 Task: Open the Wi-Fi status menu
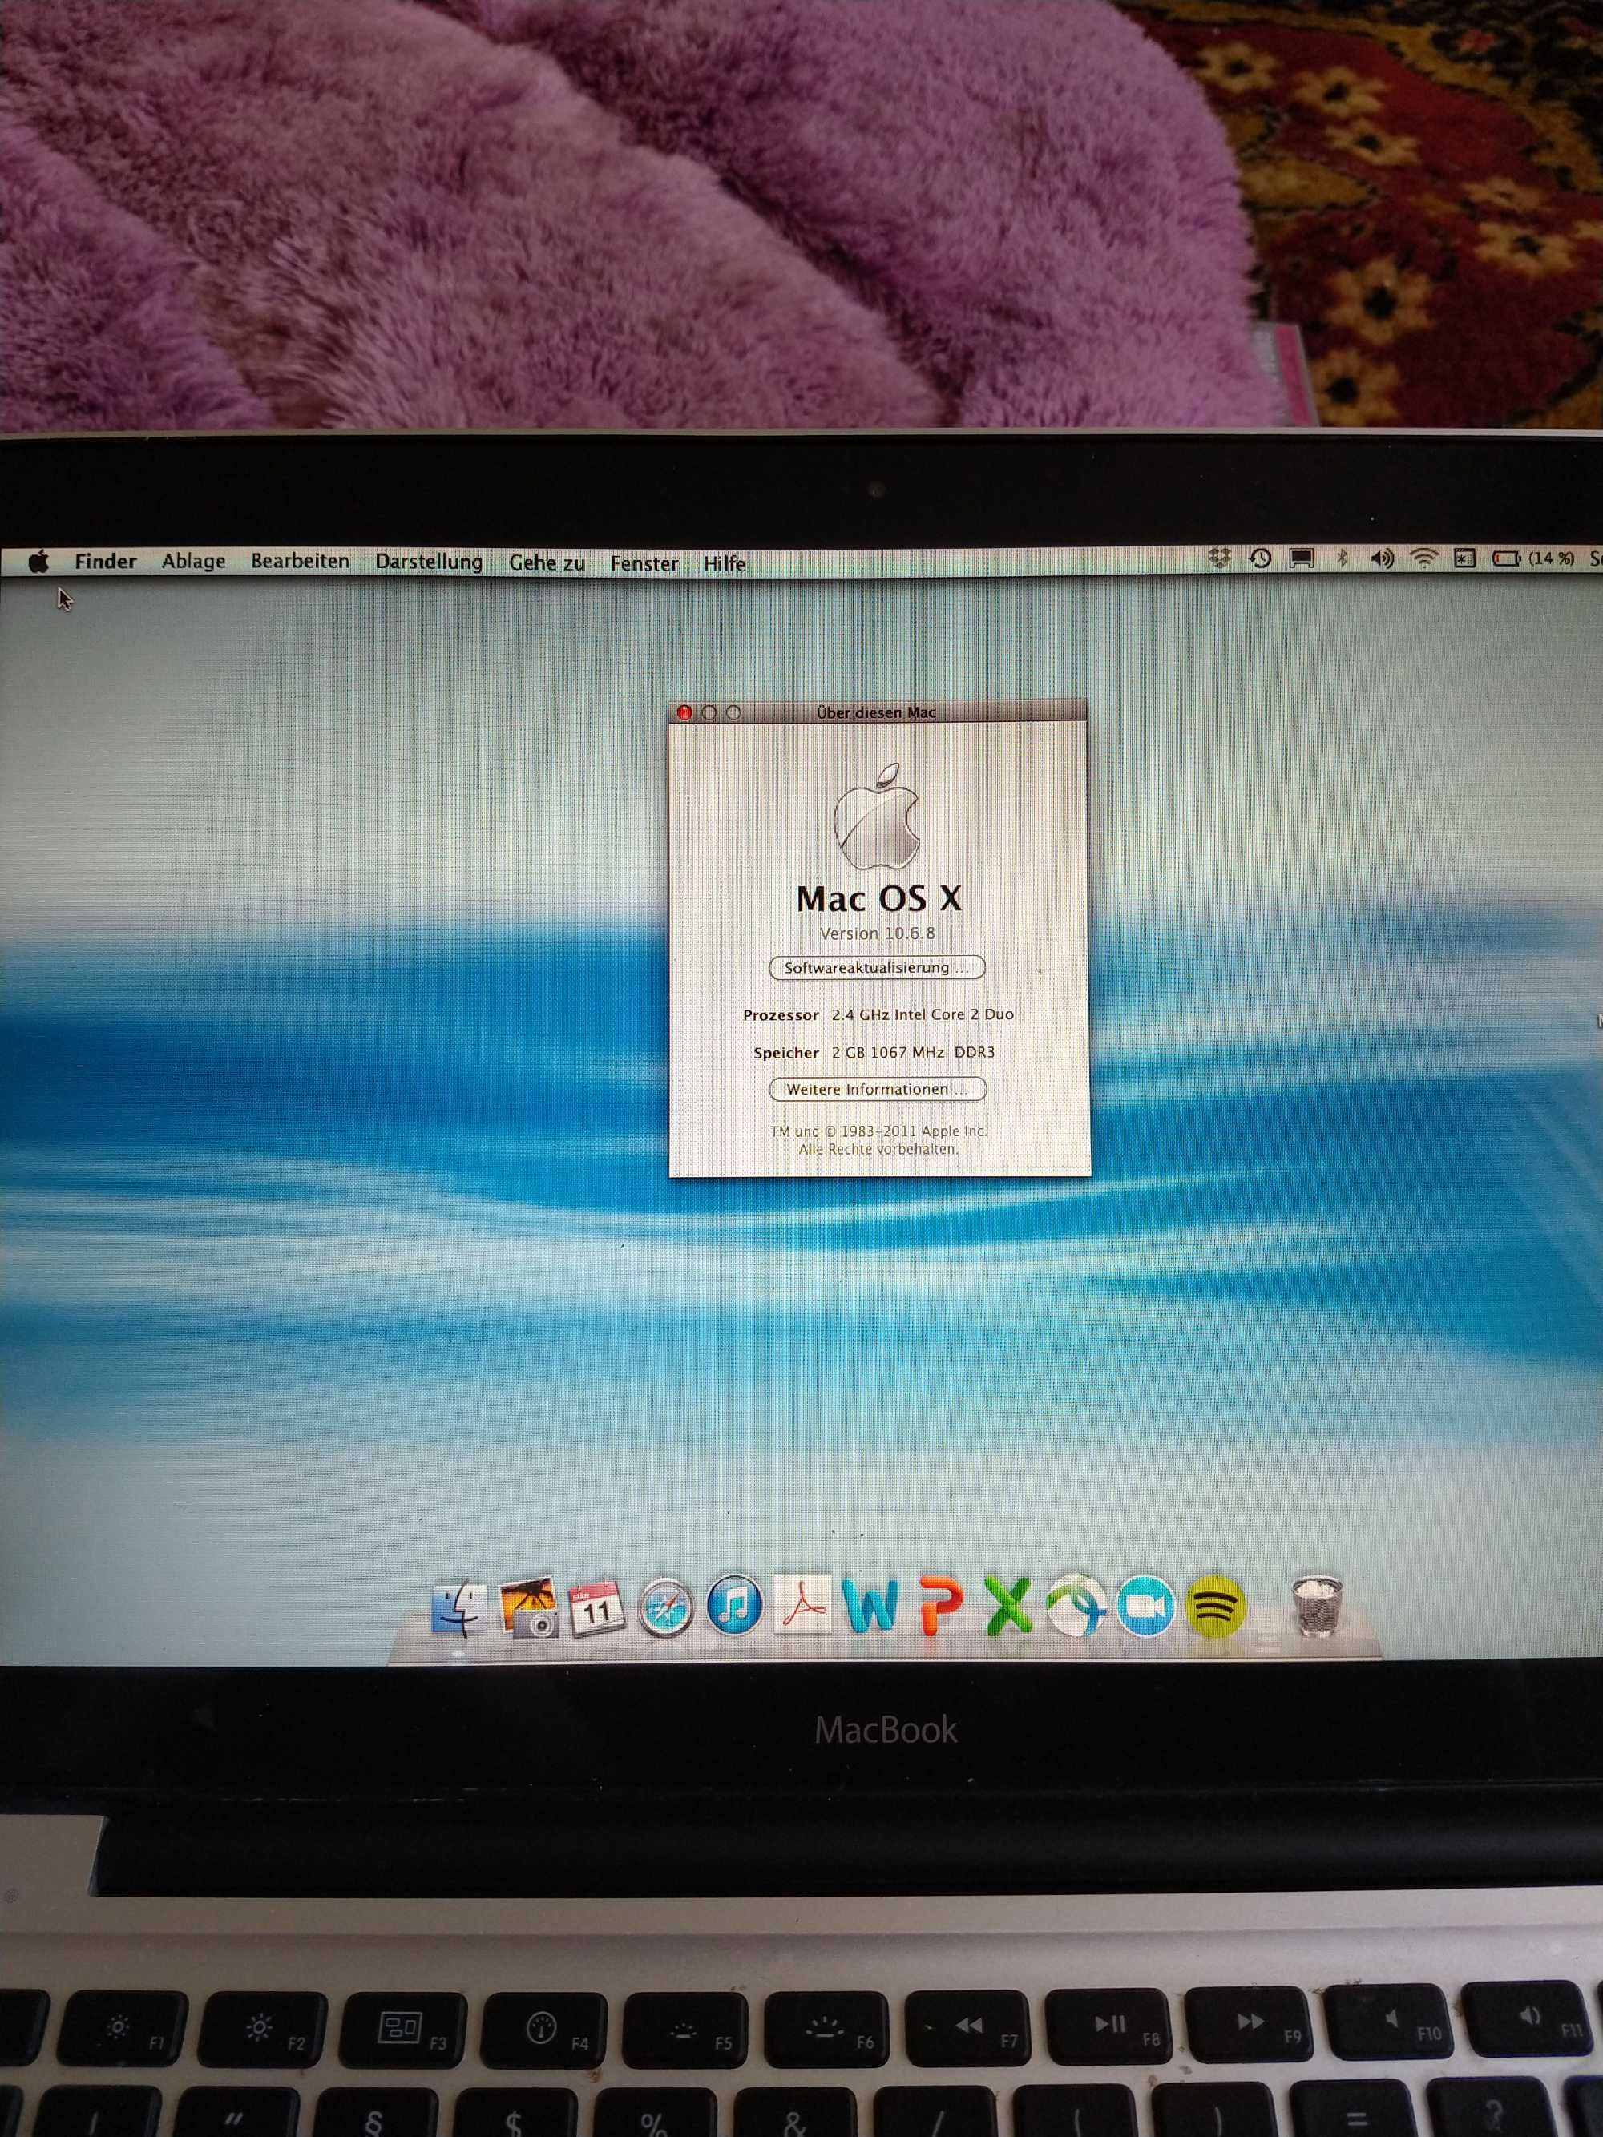coord(1423,558)
